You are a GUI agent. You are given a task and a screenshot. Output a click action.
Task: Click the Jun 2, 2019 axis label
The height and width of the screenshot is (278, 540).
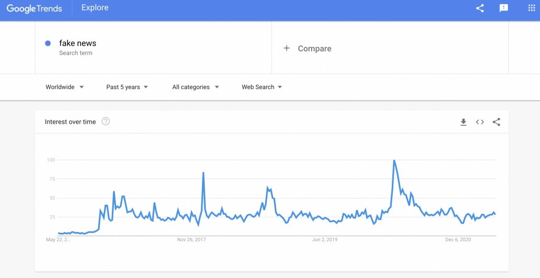(x=325, y=240)
